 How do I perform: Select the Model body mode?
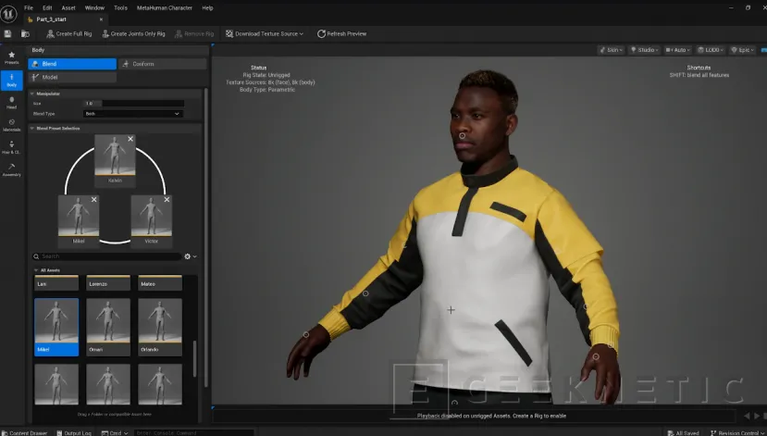click(72, 78)
